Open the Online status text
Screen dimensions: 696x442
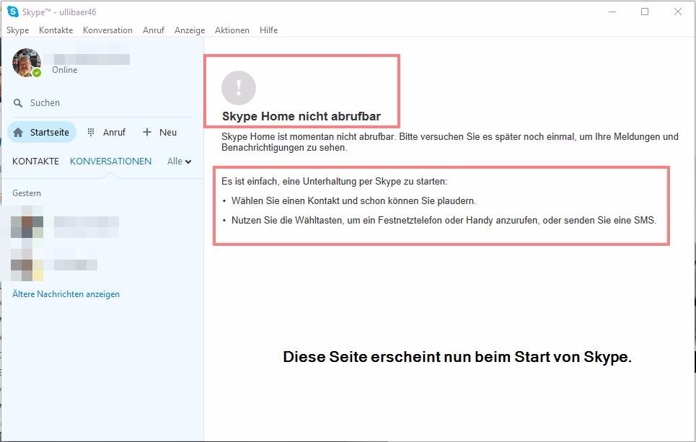[65, 70]
